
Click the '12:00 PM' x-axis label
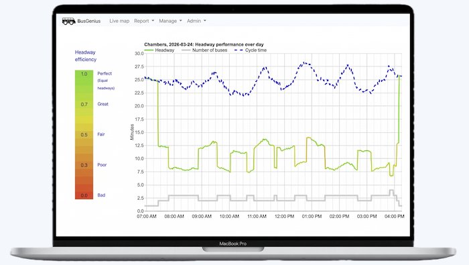pyautogui.click(x=284, y=217)
